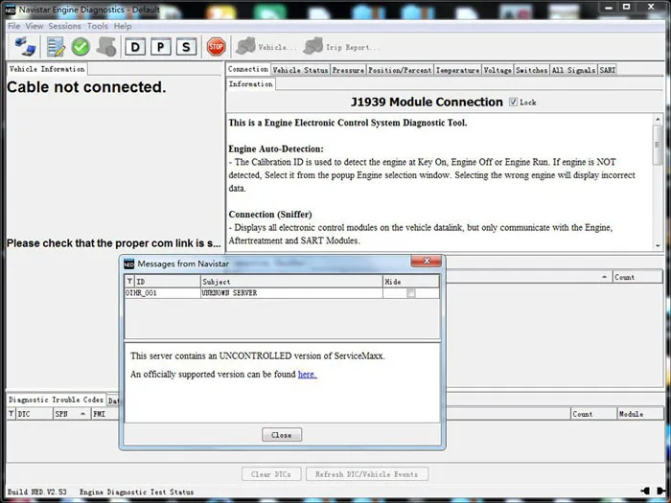The height and width of the screenshot is (503, 671).
Task: Click the information panel scrollbar thumb
Action: [x=658, y=145]
